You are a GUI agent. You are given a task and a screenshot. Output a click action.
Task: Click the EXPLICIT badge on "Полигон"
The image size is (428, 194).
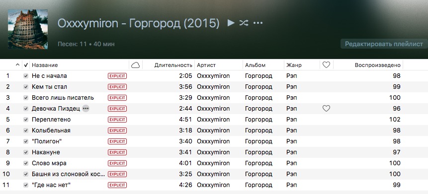(x=117, y=141)
